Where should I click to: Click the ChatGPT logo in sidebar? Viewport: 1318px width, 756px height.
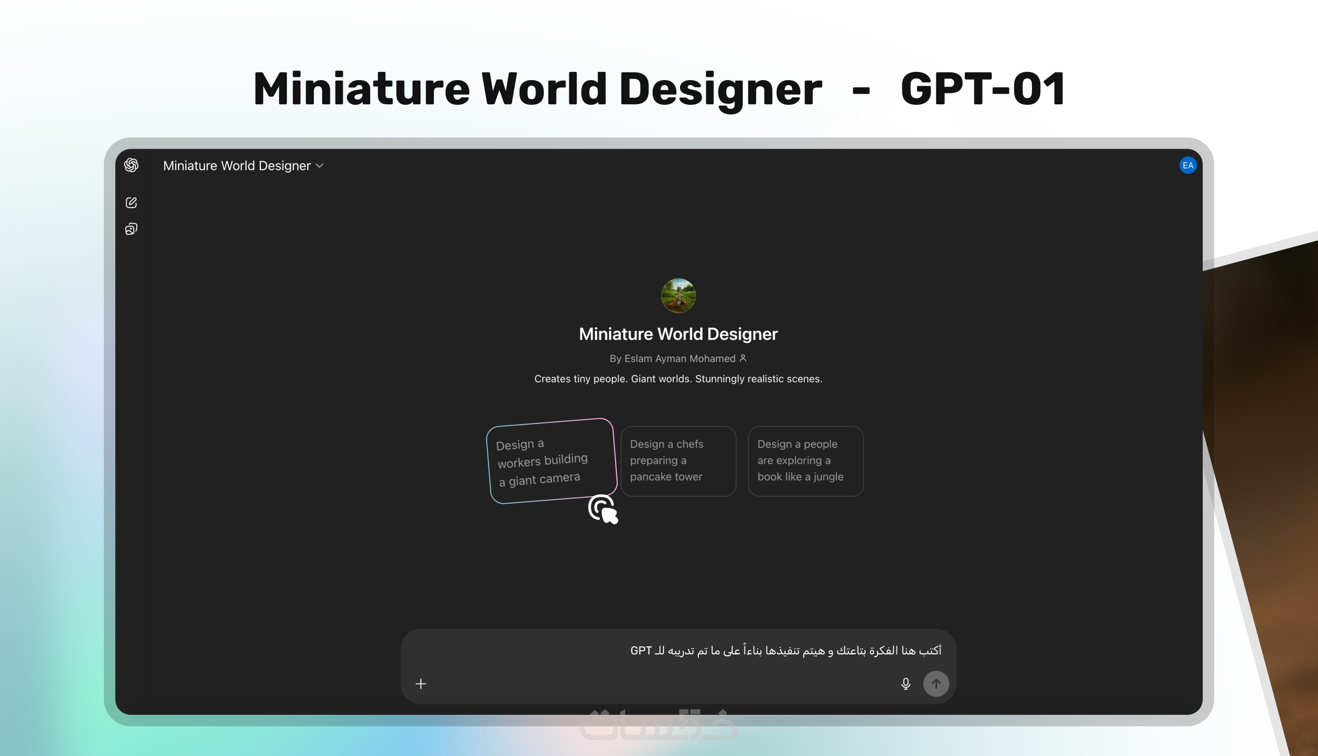[x=131, y=165]
